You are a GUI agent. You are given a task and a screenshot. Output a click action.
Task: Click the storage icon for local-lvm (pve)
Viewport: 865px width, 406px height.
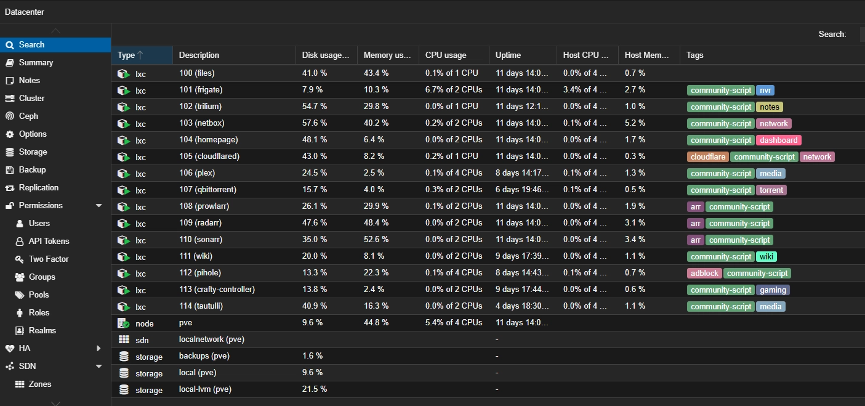(x=124, y=389)
